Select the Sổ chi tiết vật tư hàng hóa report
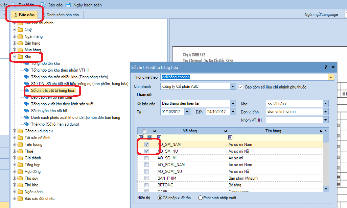 click(53, 90)
